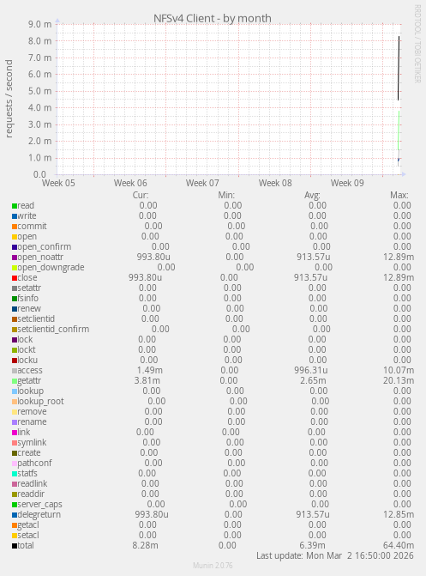Screen dimensions: 426x576
Task: Click the purple open_noattr legend swatch
Action: click(x=15, y=258)
